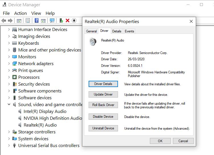This screenshot has width=214, height=155.
Task: Select NVIDIA High Definition Audio device
Action: coord(53,118)
